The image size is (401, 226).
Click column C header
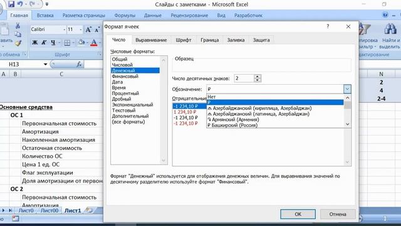pos(61,74)
